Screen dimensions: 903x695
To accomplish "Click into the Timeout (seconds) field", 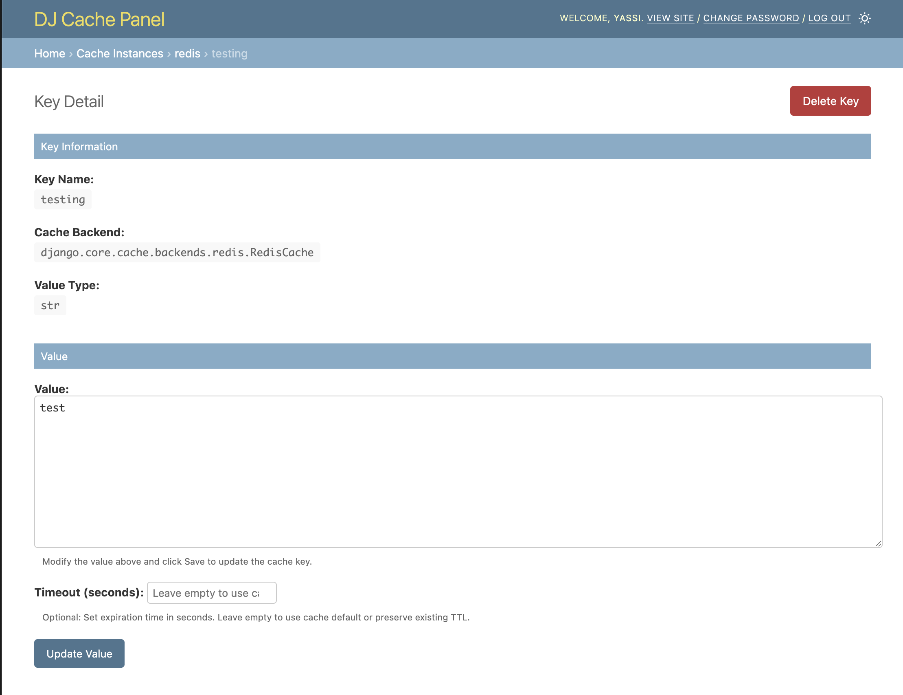I will (211, 592).
